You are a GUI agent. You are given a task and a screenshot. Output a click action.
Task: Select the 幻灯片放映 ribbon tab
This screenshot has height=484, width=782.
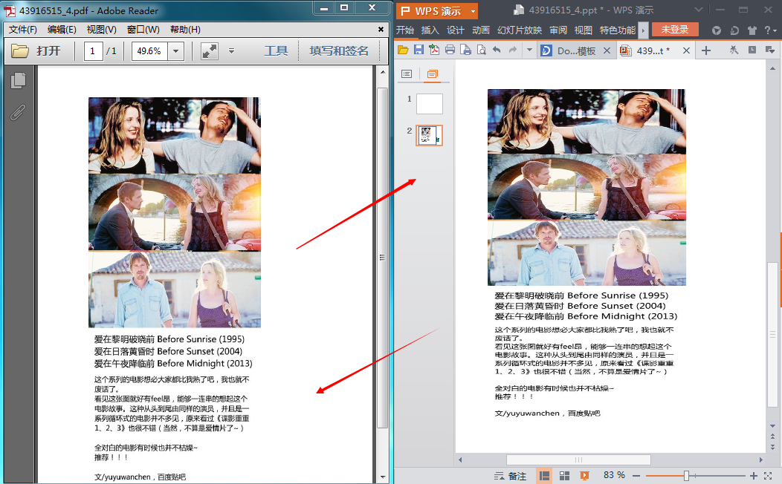coord(519,30)
